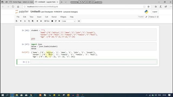Click Python 3 kernel name

click(152, 17)
